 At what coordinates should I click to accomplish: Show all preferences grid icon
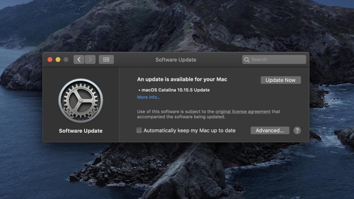[106, 60]
